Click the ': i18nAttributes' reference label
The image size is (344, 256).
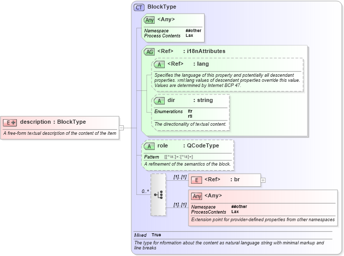[204, 51]
